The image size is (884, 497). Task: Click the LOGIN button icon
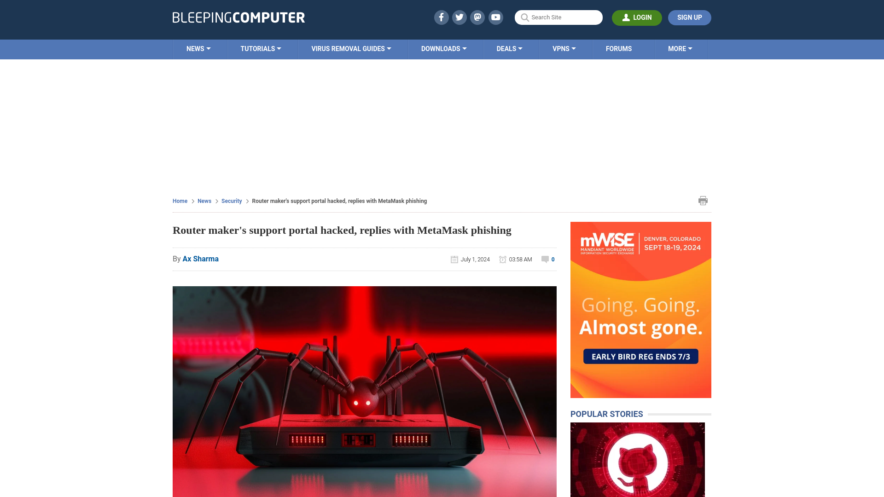[x=627, y=17]
